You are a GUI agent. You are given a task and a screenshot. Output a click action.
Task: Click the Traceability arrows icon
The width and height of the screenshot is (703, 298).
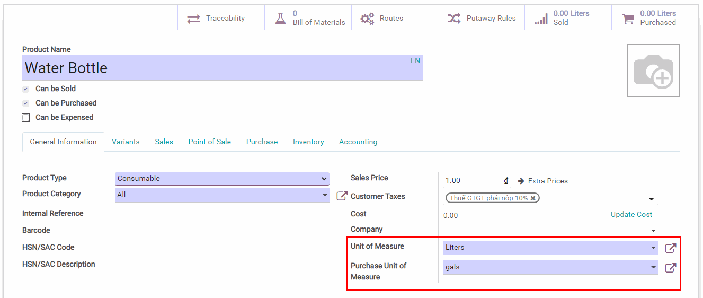click(193, 19)
